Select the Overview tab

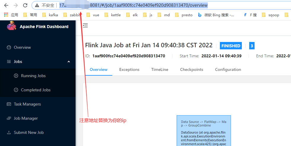(x=99, y=69)
